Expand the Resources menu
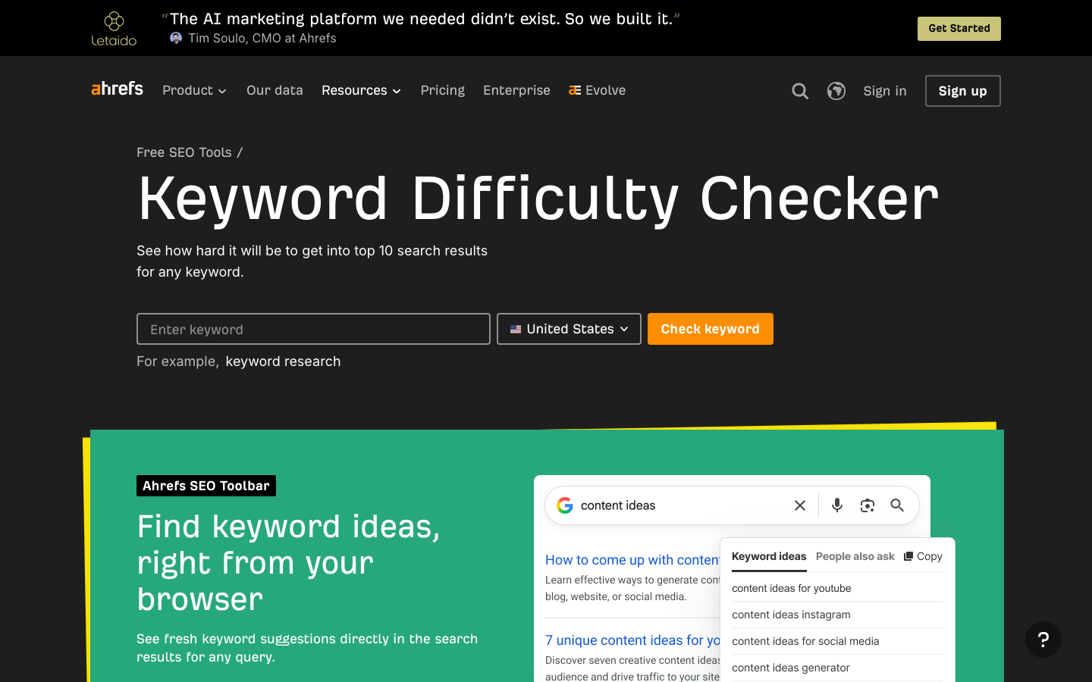Image resolution: width=1092 pixels, height=682 pixels. [361, 90]
